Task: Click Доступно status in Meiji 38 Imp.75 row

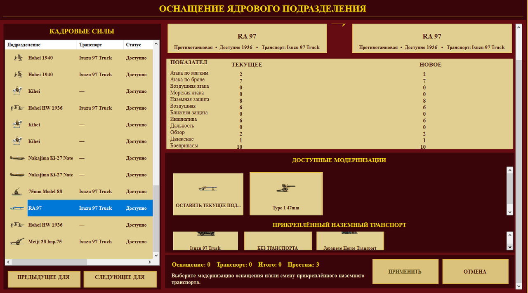Action: (x=136, y=242)
